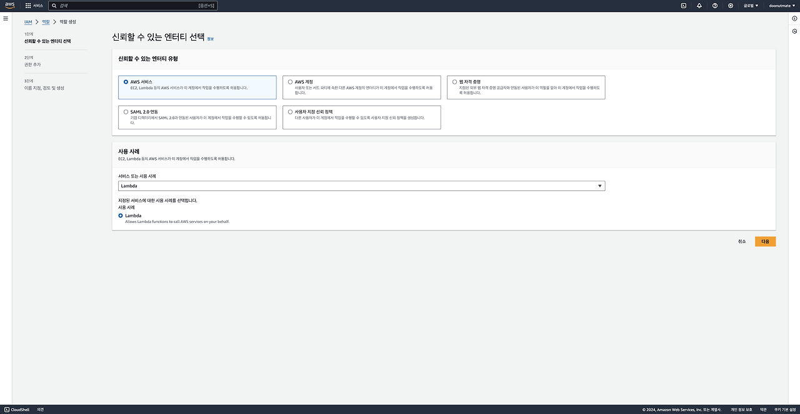Open the 개인 정보 보호 footer link
The height and width of the screenshot is (414, 800).
741,410
